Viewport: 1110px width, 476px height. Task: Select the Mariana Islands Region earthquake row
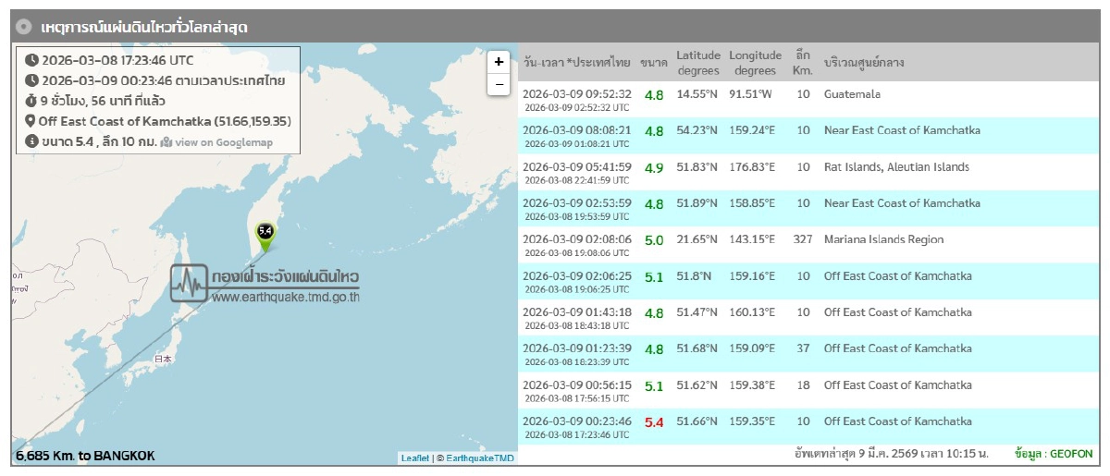click(x=805, y=244)
